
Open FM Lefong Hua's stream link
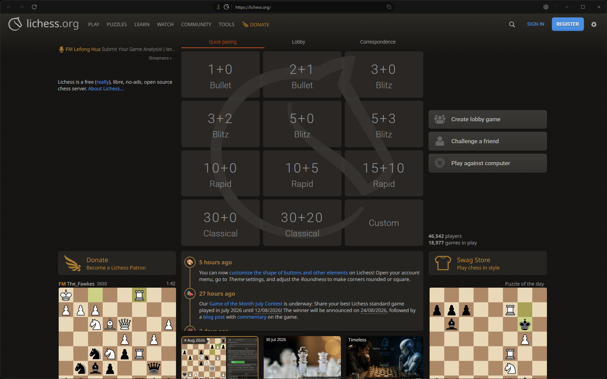pyautogui.click(x=117, y=49)
